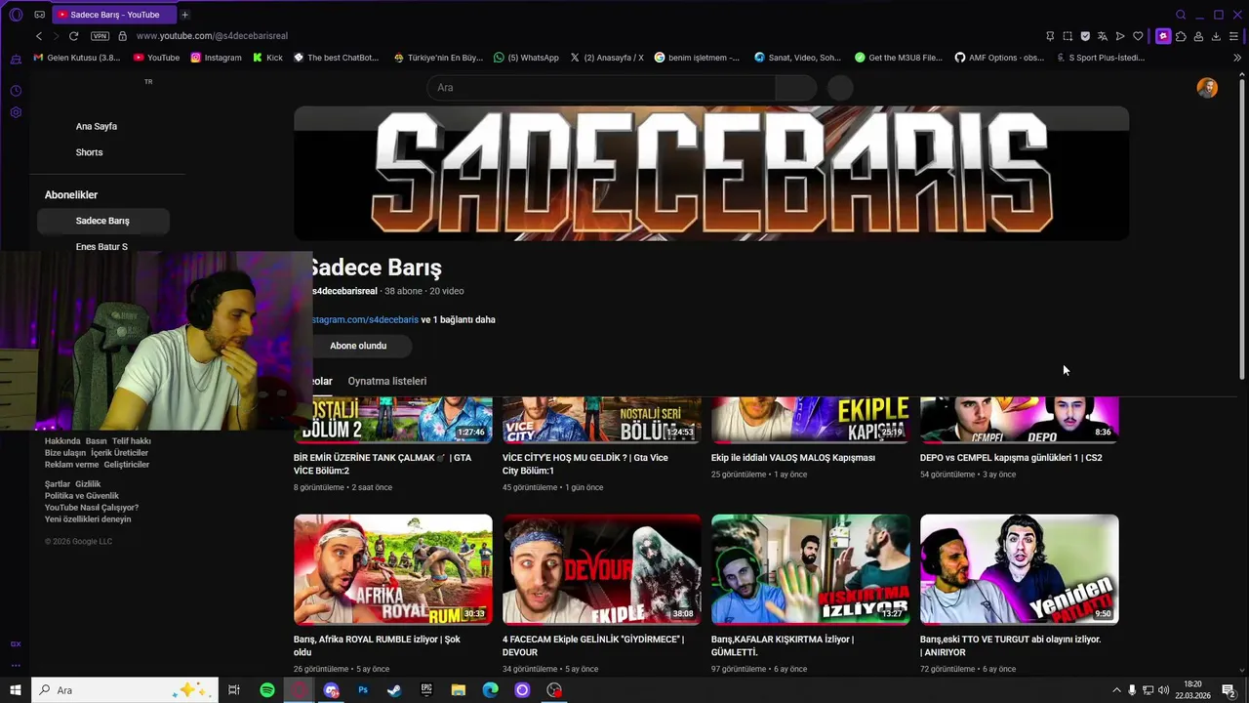Open the browser tab search magnifier
Viewport: 1249px width, 703px height.
pyautogui.click(x=1181, y=15)
